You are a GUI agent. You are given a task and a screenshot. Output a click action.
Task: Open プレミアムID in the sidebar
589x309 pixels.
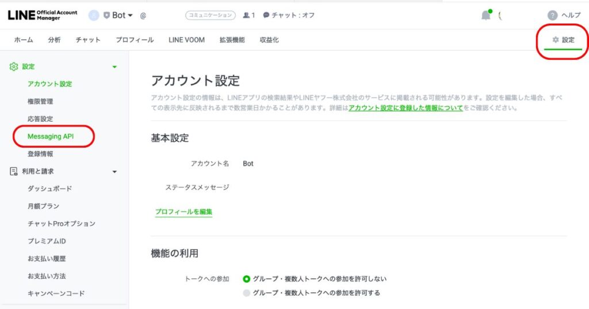click(x=47, y=241)
